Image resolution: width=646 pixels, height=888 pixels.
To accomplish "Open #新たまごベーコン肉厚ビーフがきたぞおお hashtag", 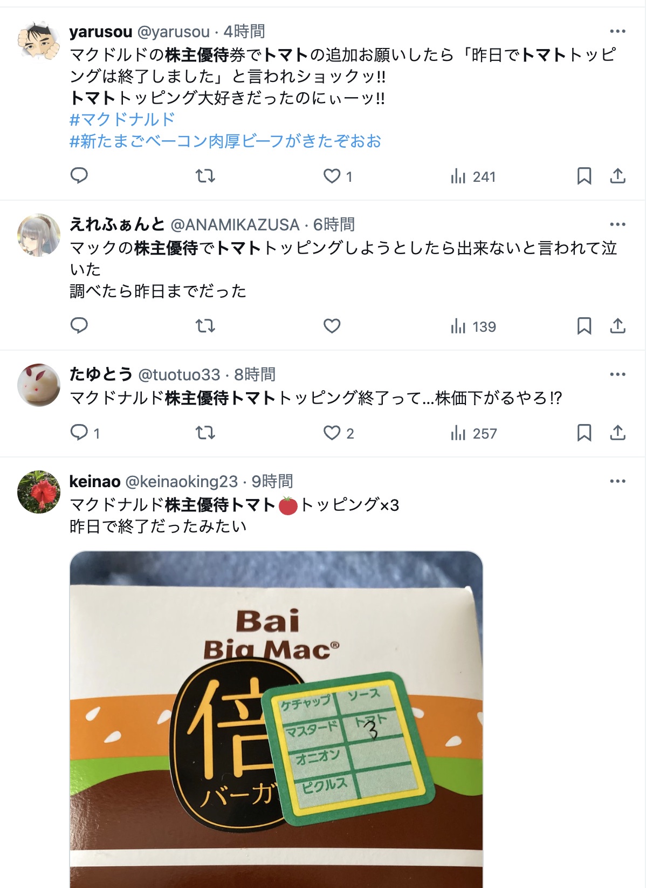I will pos(225,141).
